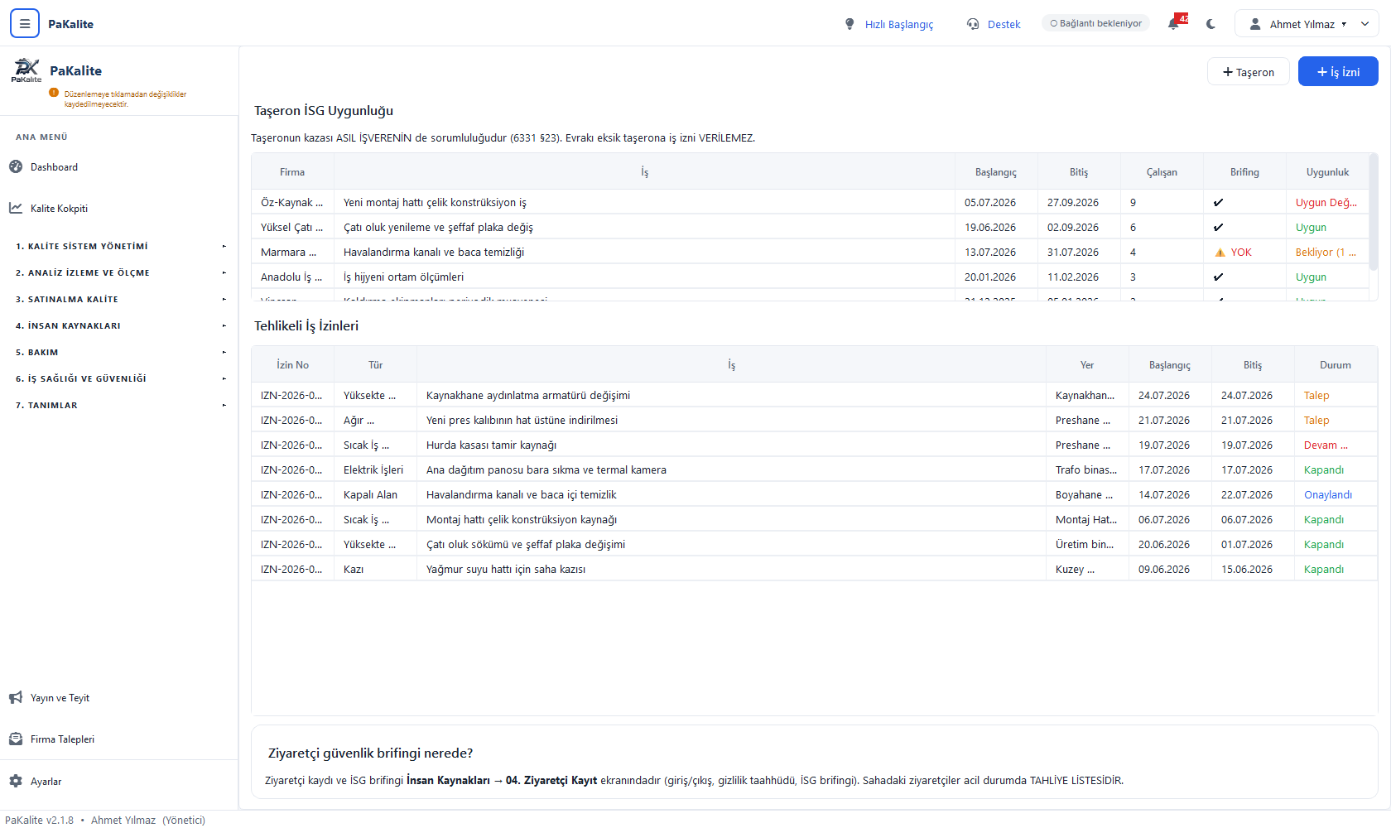Expand 1. Kalite Sistem Yönetimi section
This screenshot has height=828, width=1391.
[x=119, y=246]
